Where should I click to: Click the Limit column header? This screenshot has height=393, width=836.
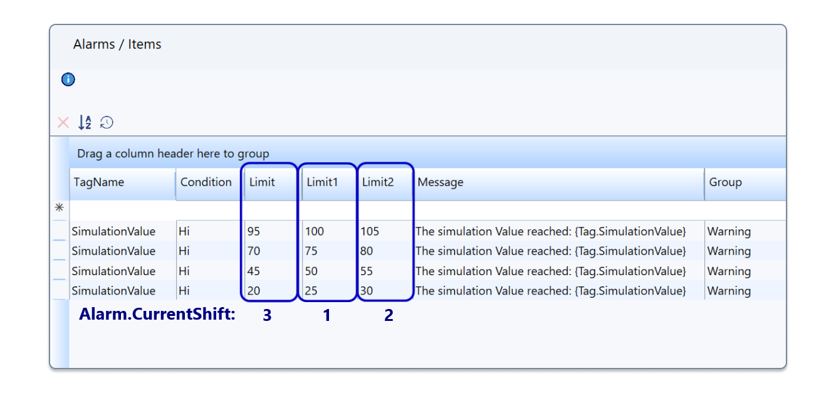263,182
